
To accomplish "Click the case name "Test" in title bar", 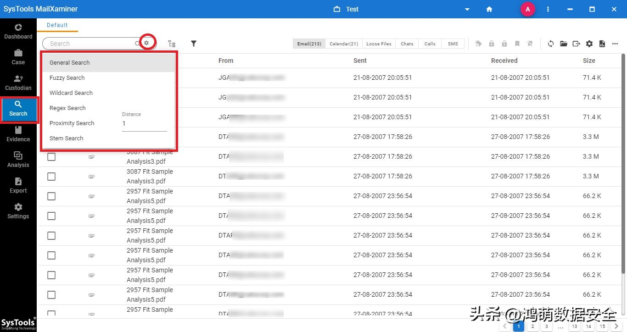I will [353, 9].
